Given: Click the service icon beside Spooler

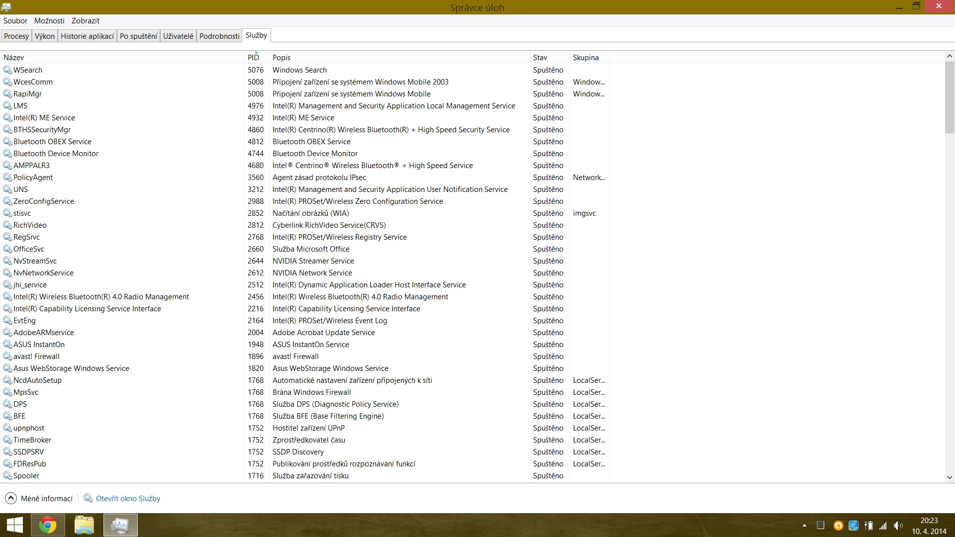Looking at the screenshot, I should 7,475.
